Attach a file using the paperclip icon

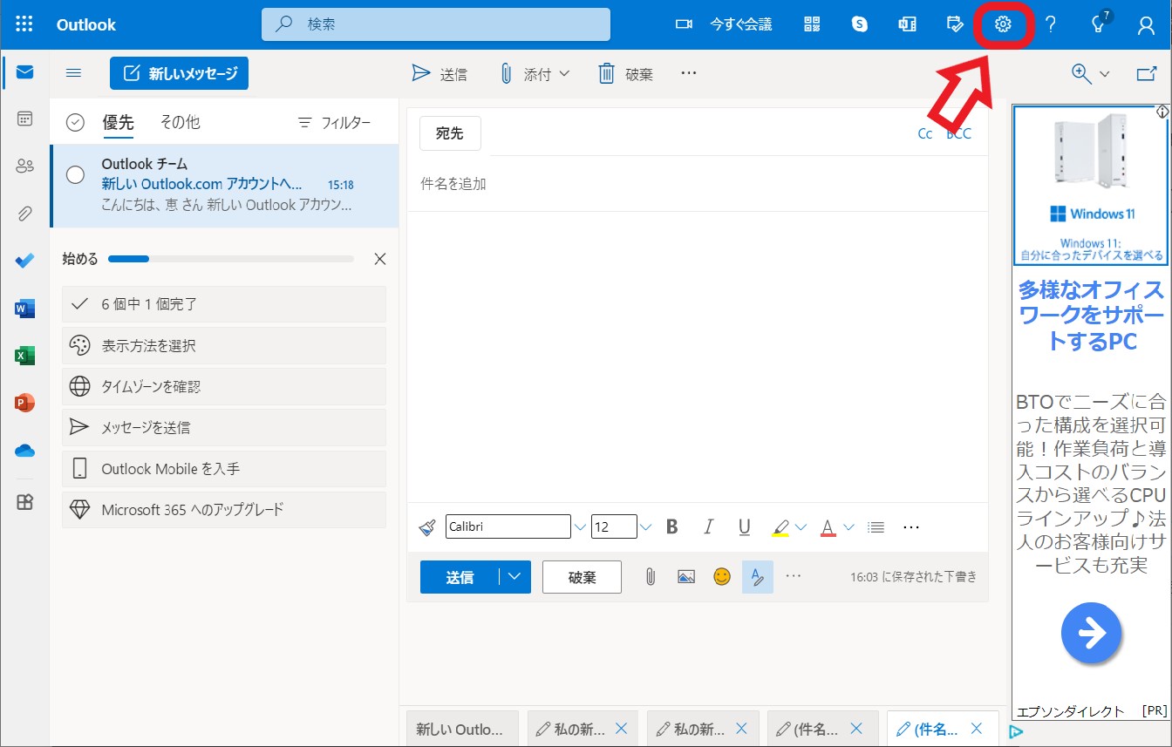[651, 576]
